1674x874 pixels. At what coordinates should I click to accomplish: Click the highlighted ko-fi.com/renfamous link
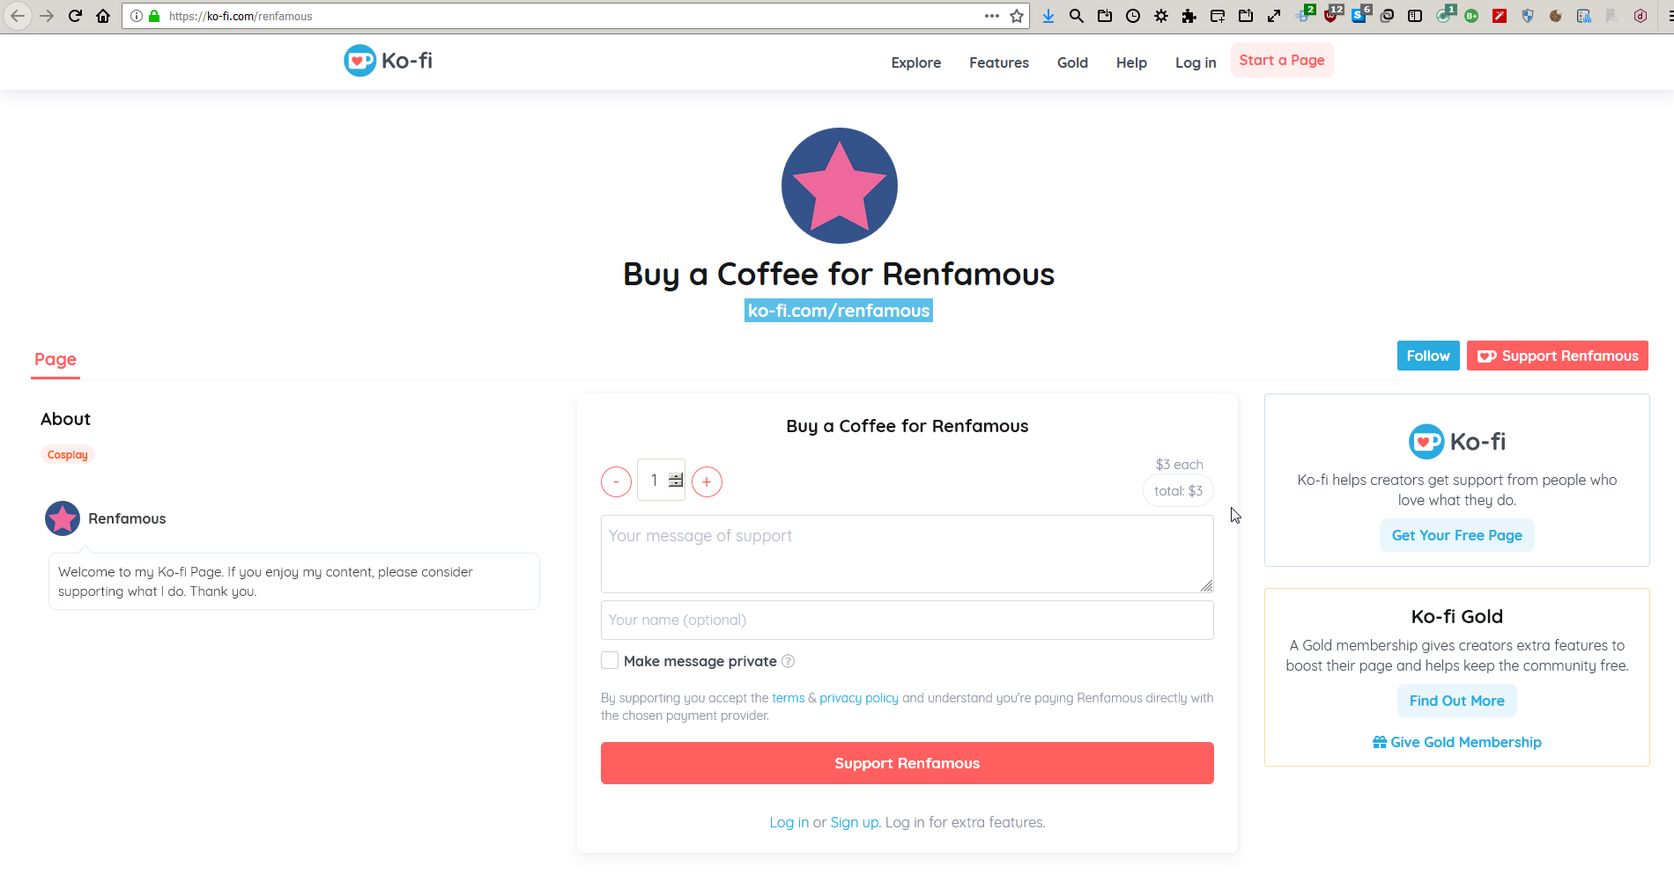839,311
